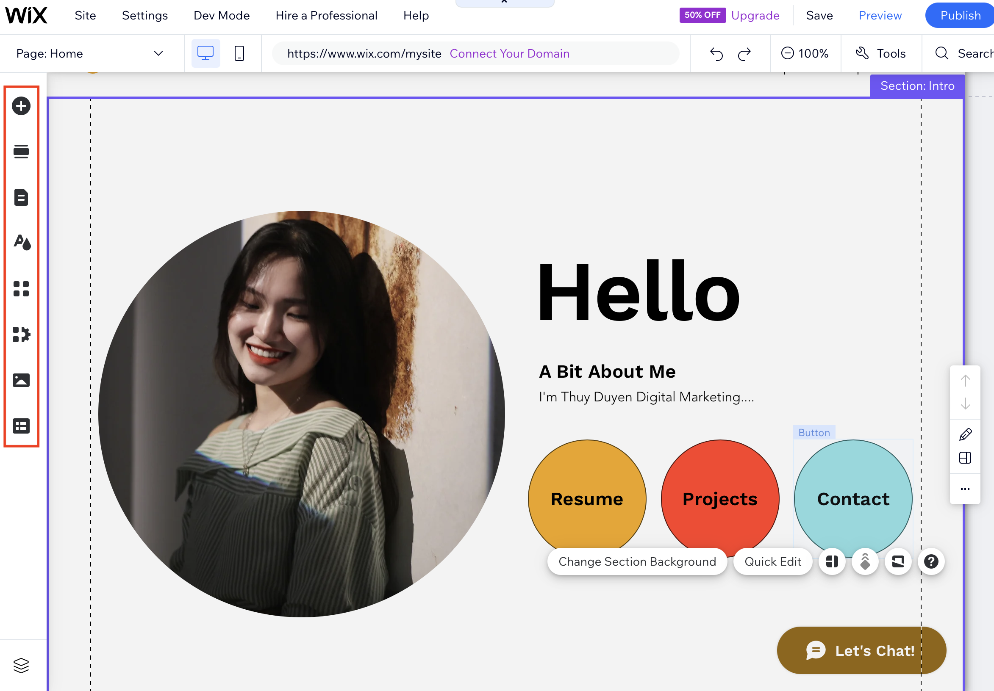Screen dimensions: 994x691
Task: Click the Publish button
Action: (960, 16)
